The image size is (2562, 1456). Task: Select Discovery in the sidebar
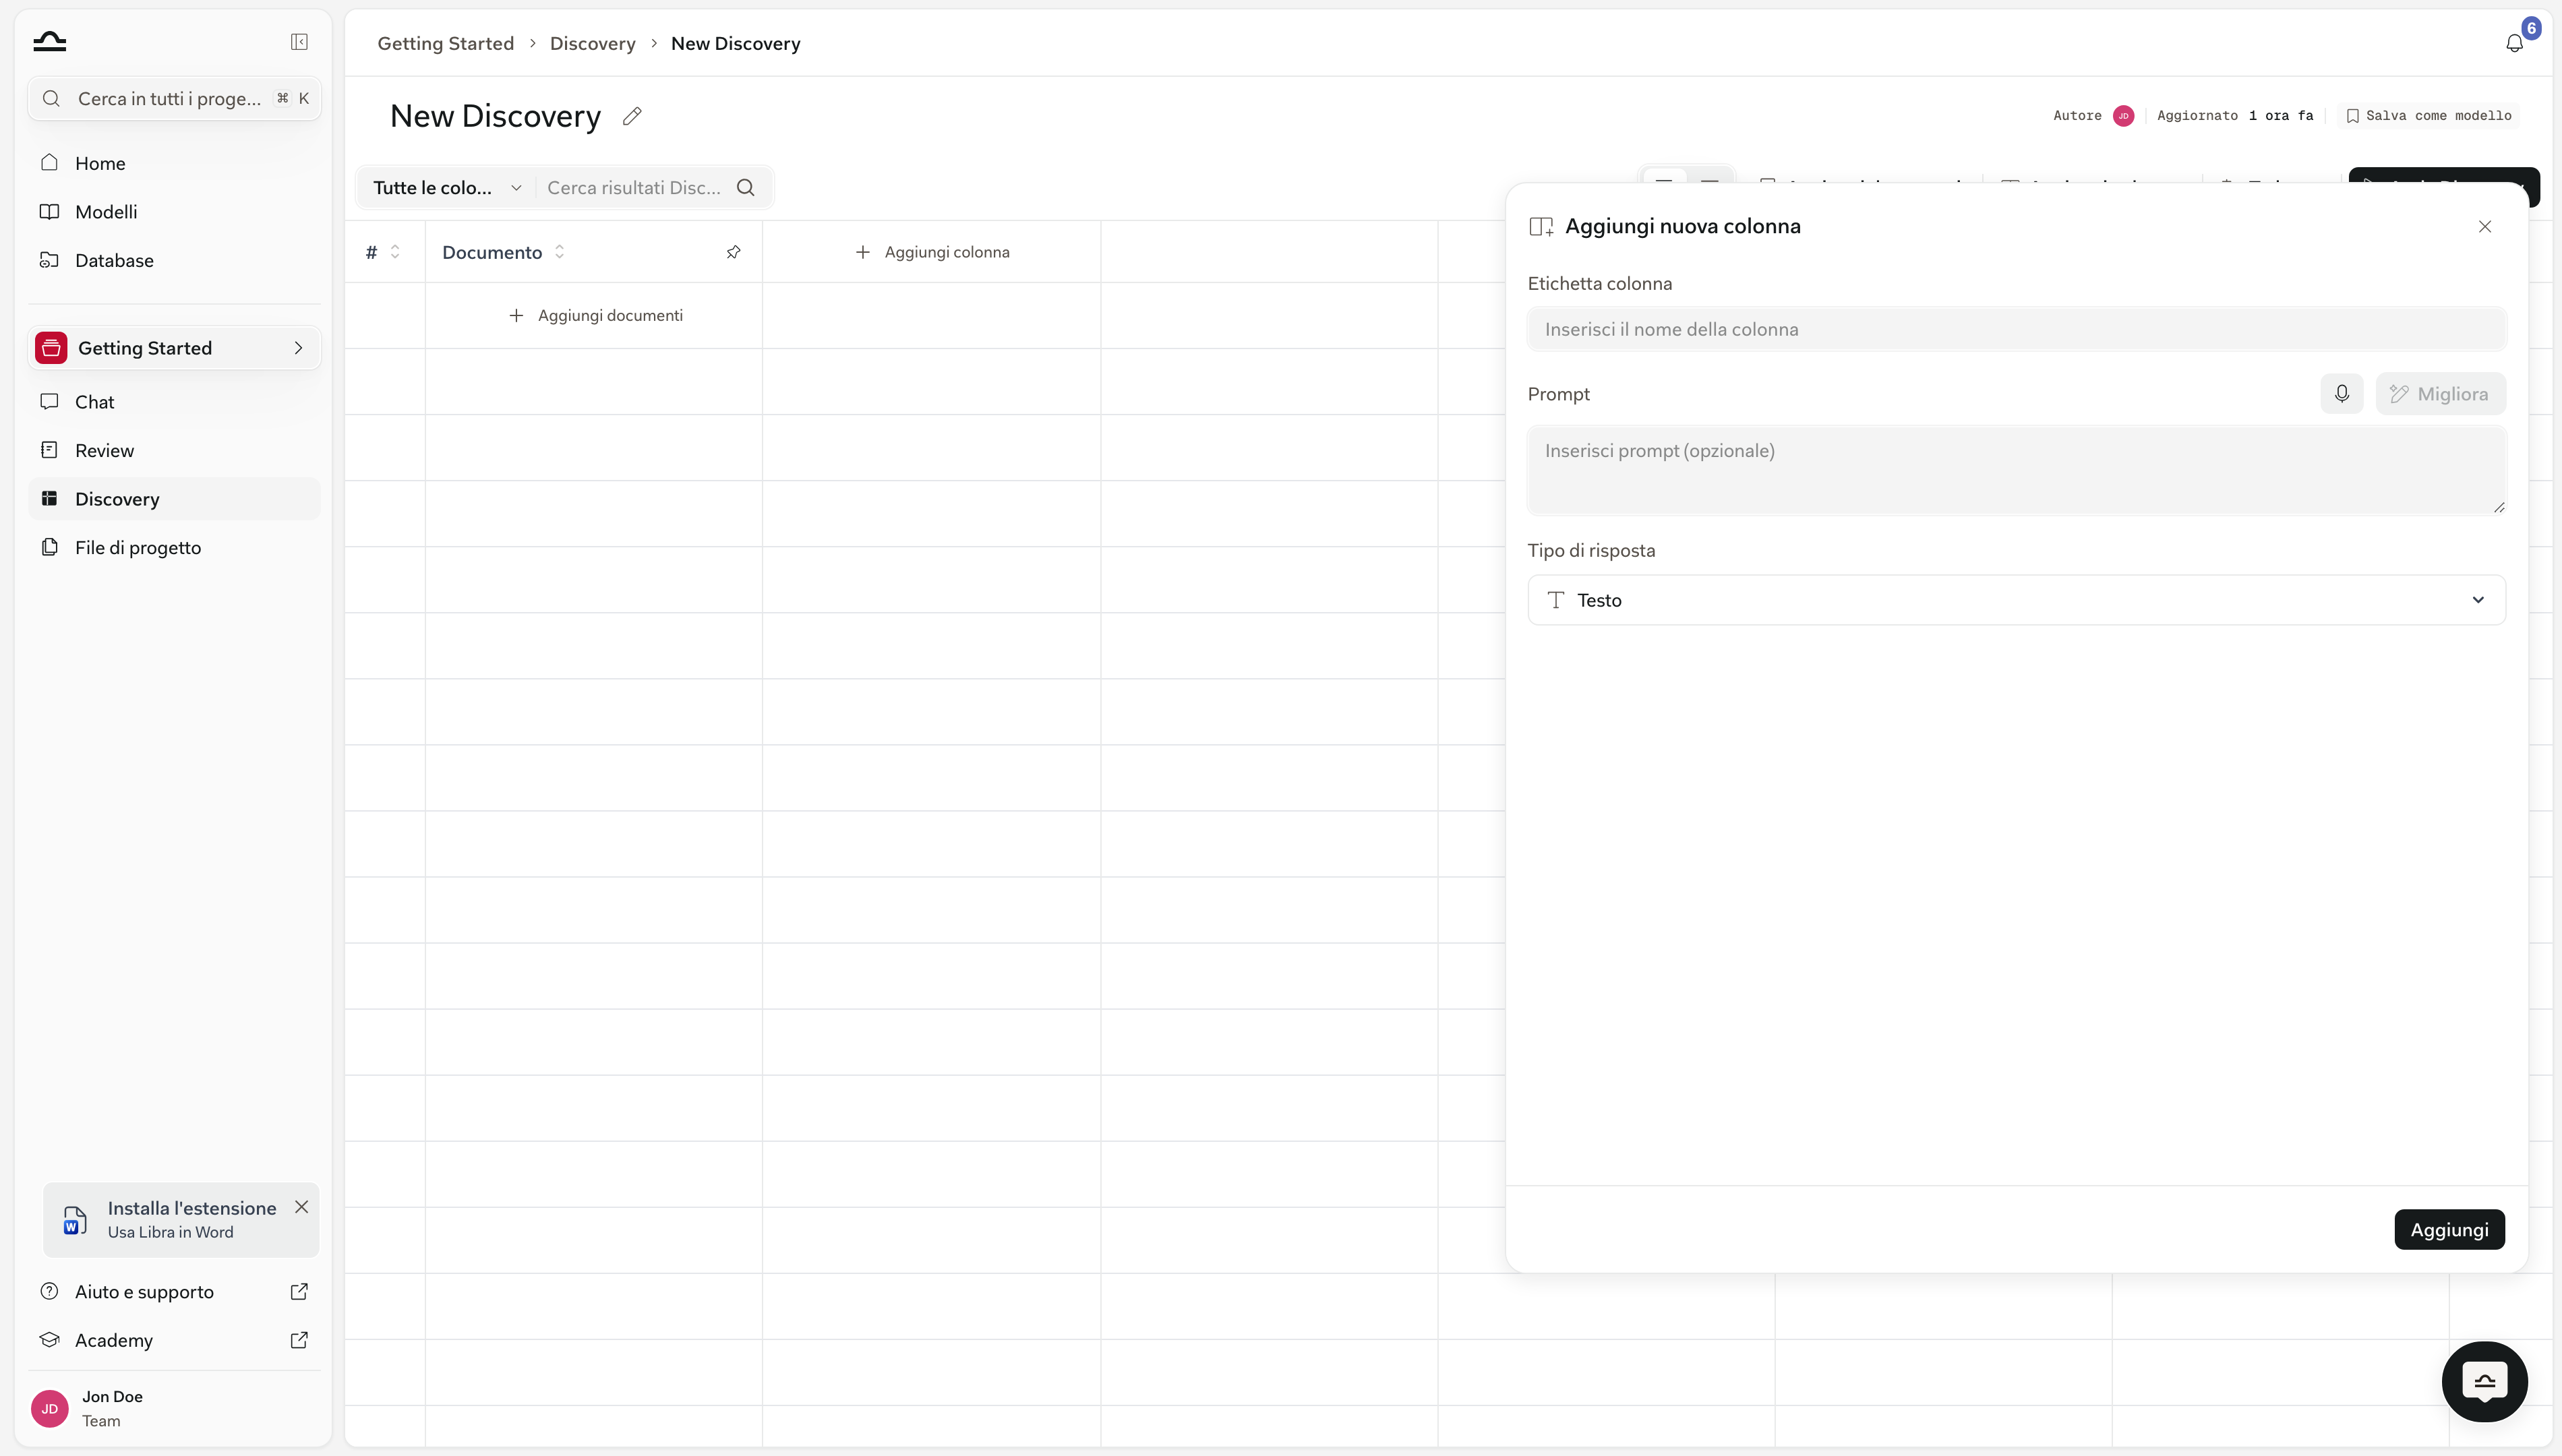click(x=174, y=499)
